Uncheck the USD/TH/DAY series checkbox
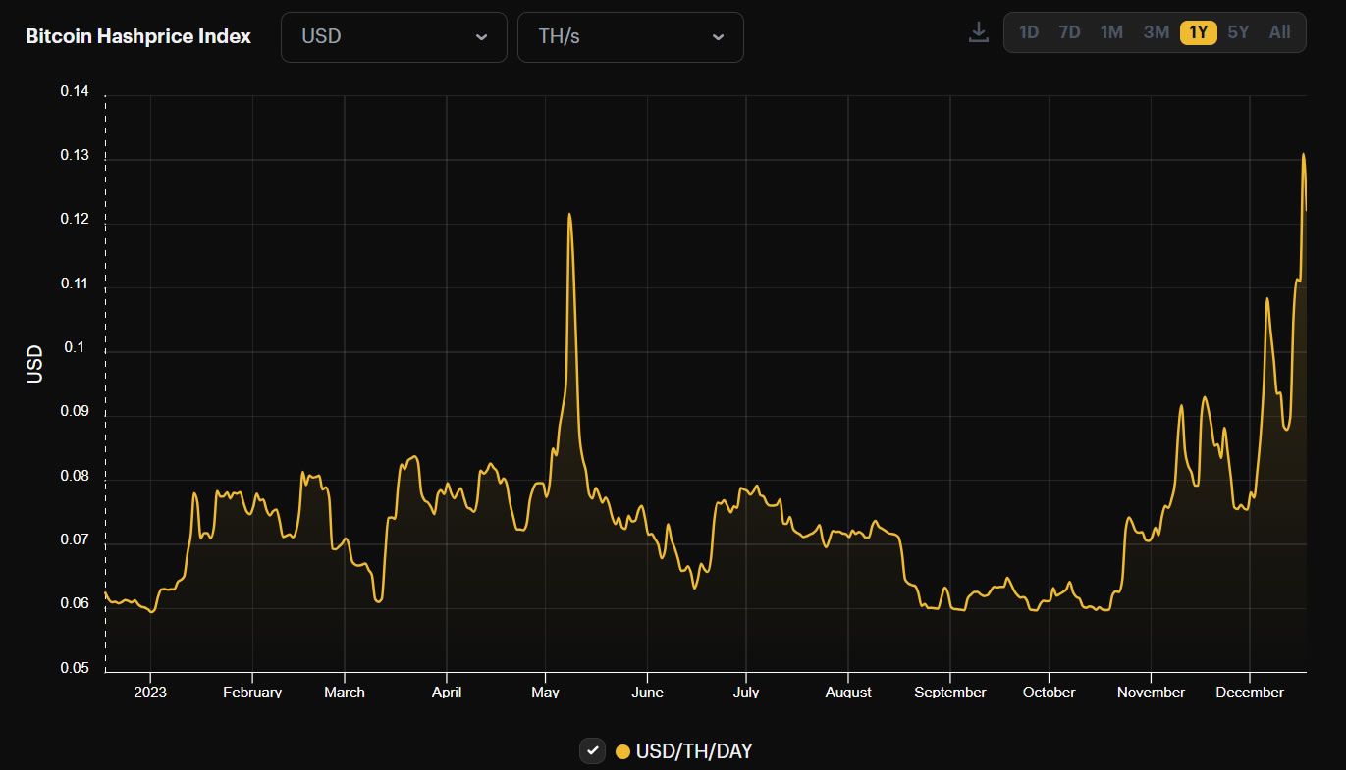Image resolution: width=1346 pixels, height=770 pixels. (x=592, y=751)
